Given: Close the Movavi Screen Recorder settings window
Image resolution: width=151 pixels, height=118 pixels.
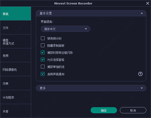Looking at the screenshot, I should click(148, 3).
